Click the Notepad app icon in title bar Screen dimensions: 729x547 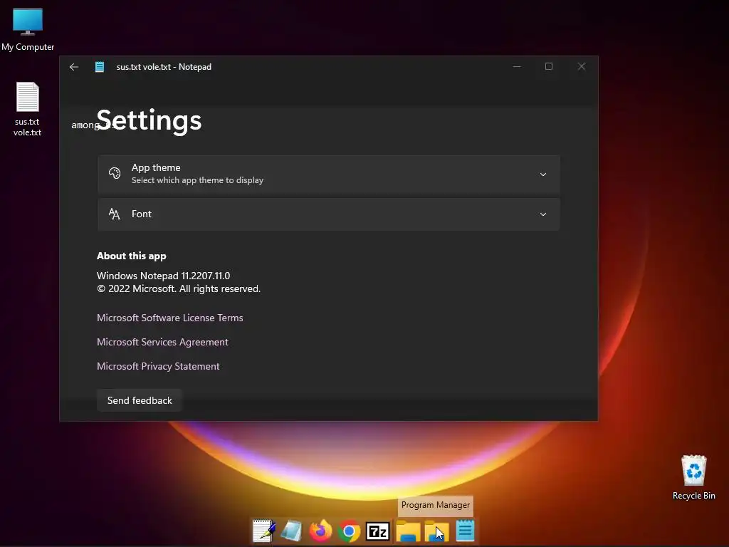click(100, 67)
